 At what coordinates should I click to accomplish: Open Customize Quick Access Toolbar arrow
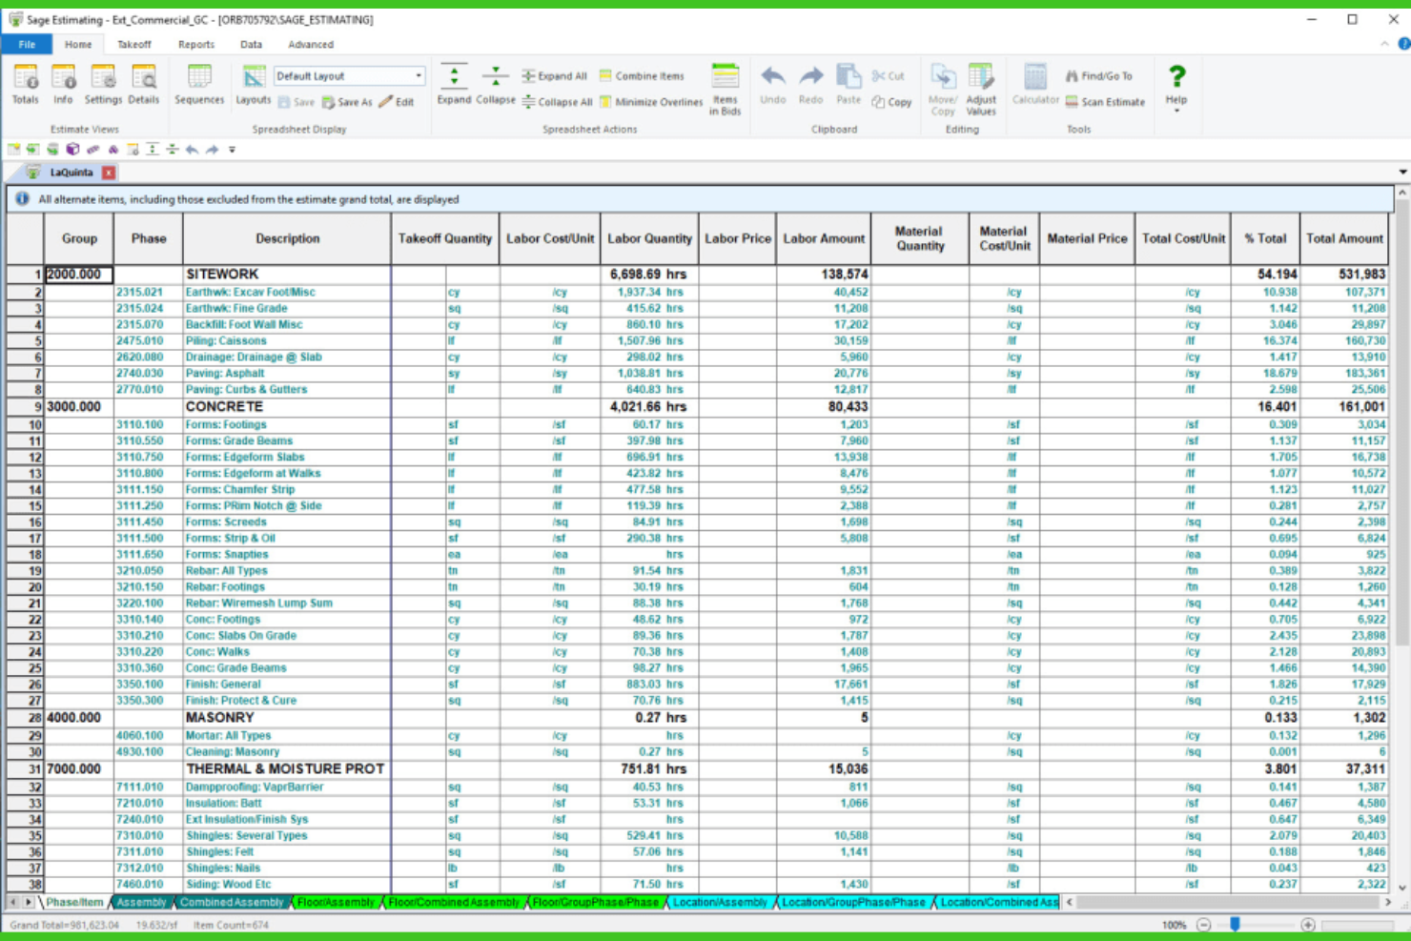(x=232, y=150)
